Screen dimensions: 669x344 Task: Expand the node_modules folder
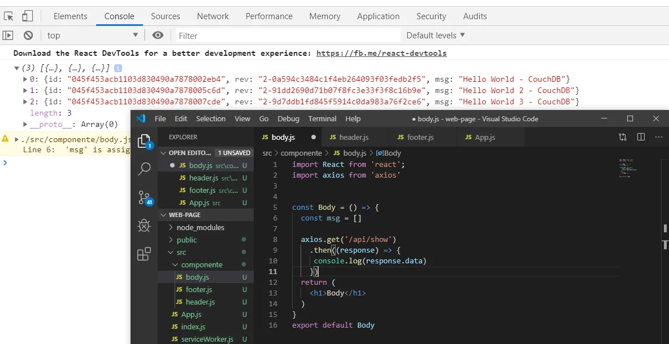[200, 227]
